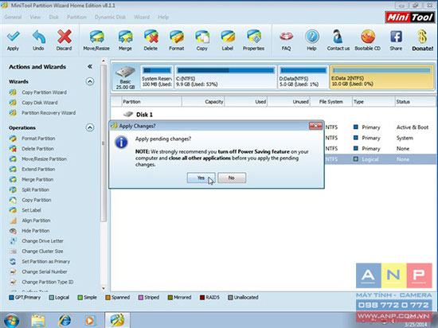Select Set Label operation
Screen dimensions: 438x328
pos(31,210)
